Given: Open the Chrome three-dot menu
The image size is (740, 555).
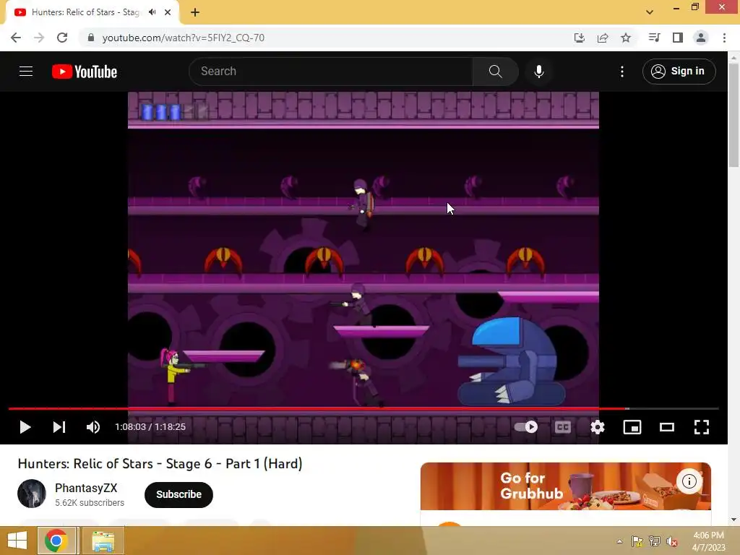Looking at the screenshot, I should point(724,38).
